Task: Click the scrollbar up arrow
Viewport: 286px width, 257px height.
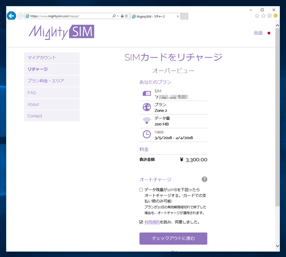Action: (277, 25)
